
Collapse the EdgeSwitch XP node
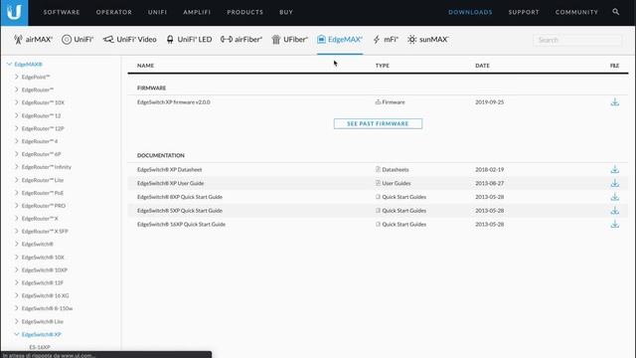(x=17, y=334)
